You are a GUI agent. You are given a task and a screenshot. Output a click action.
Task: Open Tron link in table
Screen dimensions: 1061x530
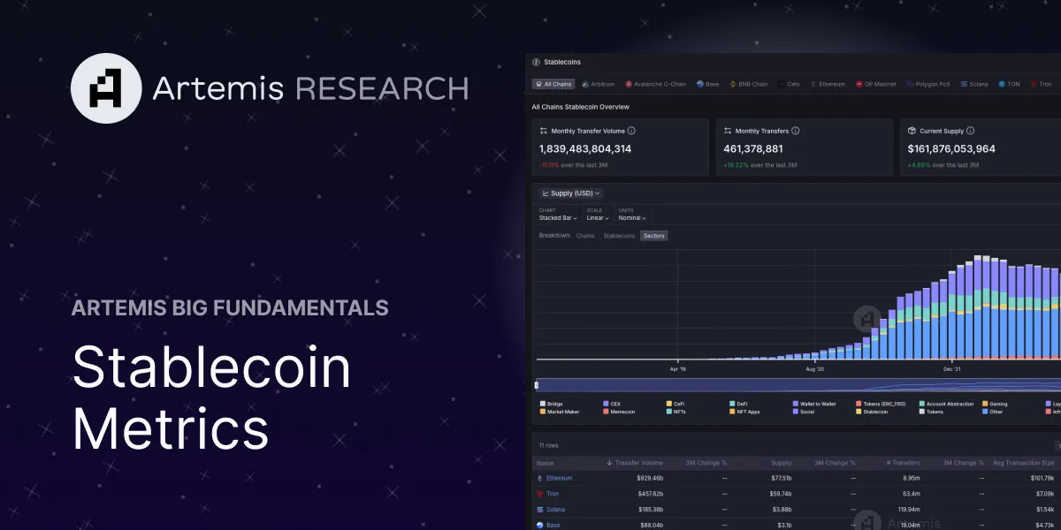(553, 494)
